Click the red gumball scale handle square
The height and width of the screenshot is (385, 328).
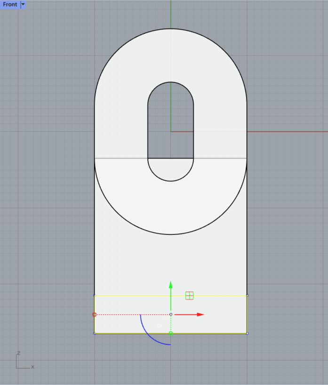pos(94,314)
